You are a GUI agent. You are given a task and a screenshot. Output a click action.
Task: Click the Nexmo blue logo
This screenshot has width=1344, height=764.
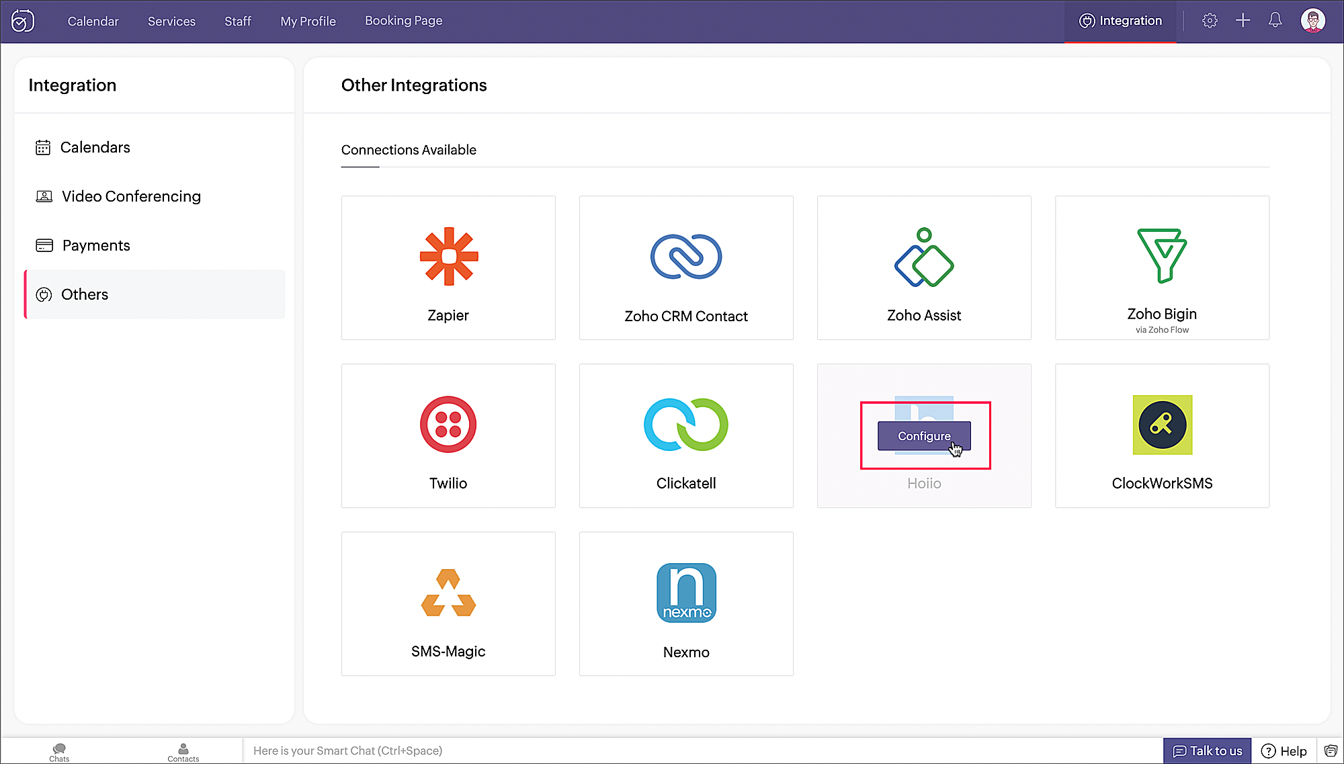point(686,593)
